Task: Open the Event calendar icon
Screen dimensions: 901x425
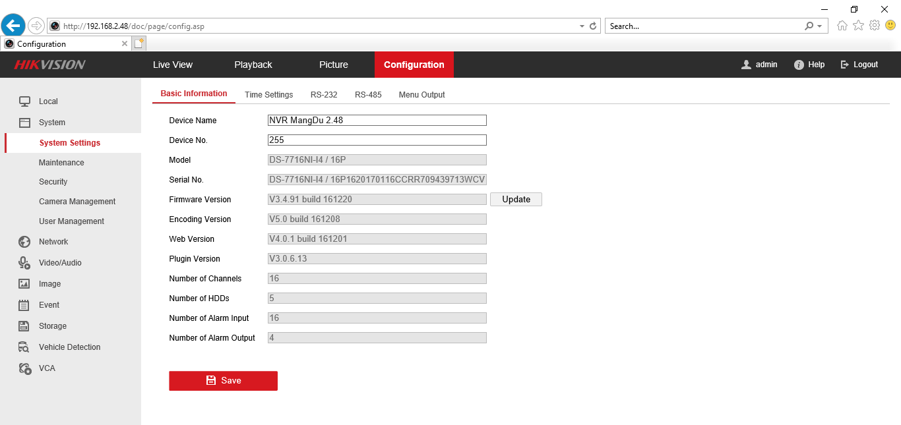Action: point(24,305)
